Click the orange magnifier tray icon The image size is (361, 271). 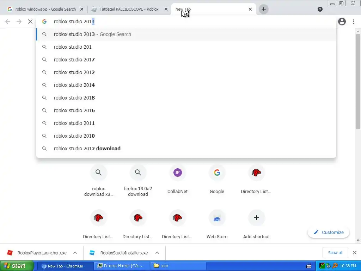pos(335,266)
